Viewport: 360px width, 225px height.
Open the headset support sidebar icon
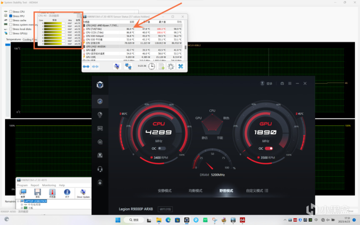pyautogui.click(x=100, y=169)
